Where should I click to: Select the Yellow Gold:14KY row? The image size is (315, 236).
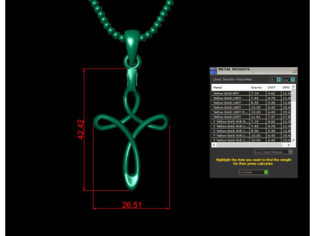coord(251,103)
